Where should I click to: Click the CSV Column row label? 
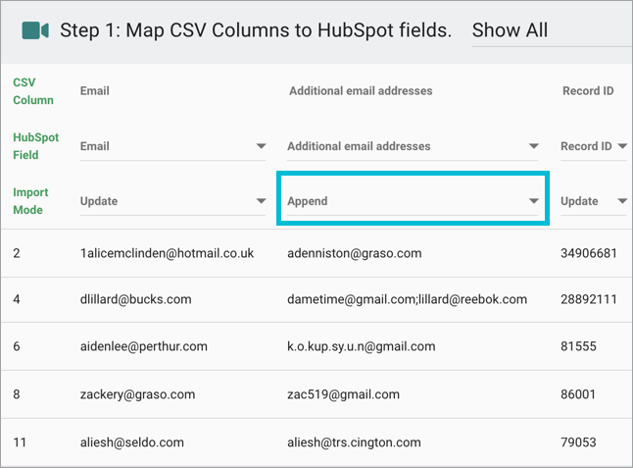click(33, 91)
